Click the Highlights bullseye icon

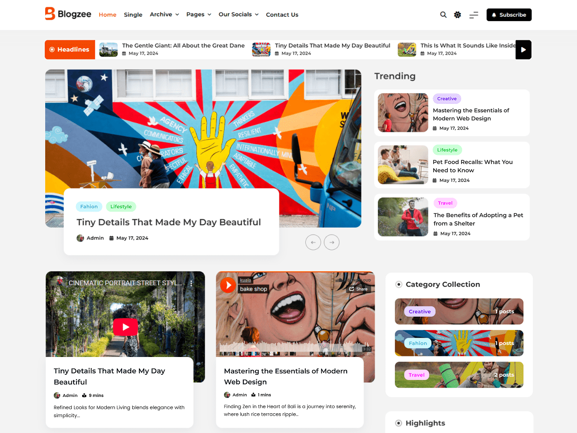399,423
